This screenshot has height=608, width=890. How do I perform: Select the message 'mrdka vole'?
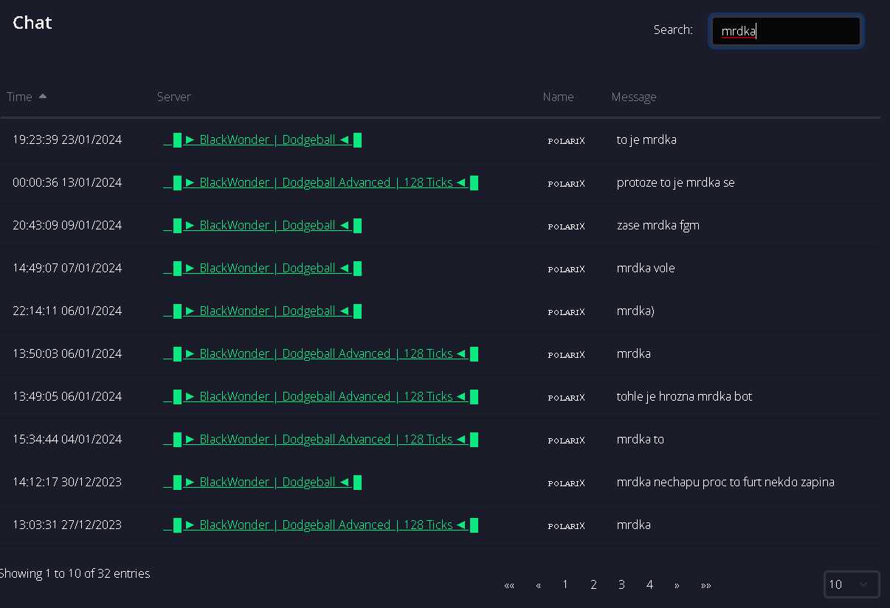(x=646, y=268)
